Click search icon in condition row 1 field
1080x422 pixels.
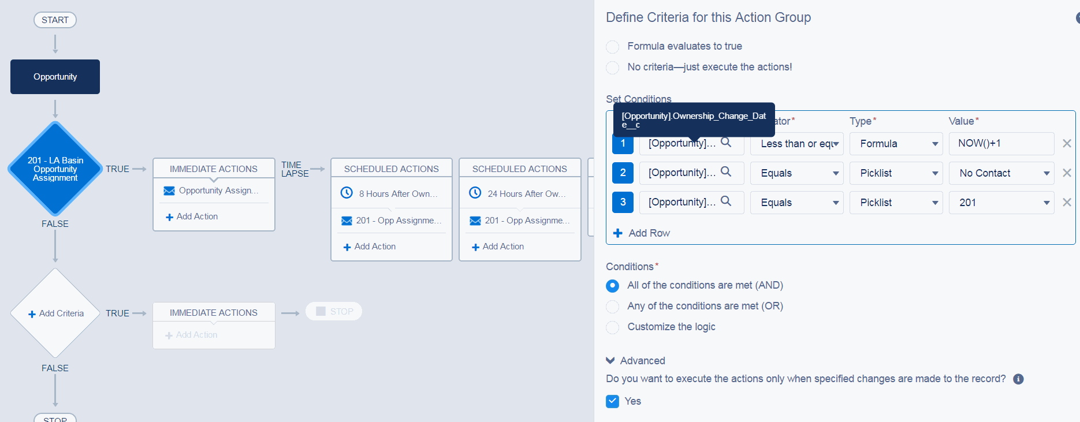[726, 143]
